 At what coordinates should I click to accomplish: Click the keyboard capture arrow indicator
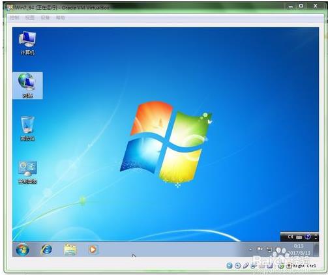coord(289,265)
